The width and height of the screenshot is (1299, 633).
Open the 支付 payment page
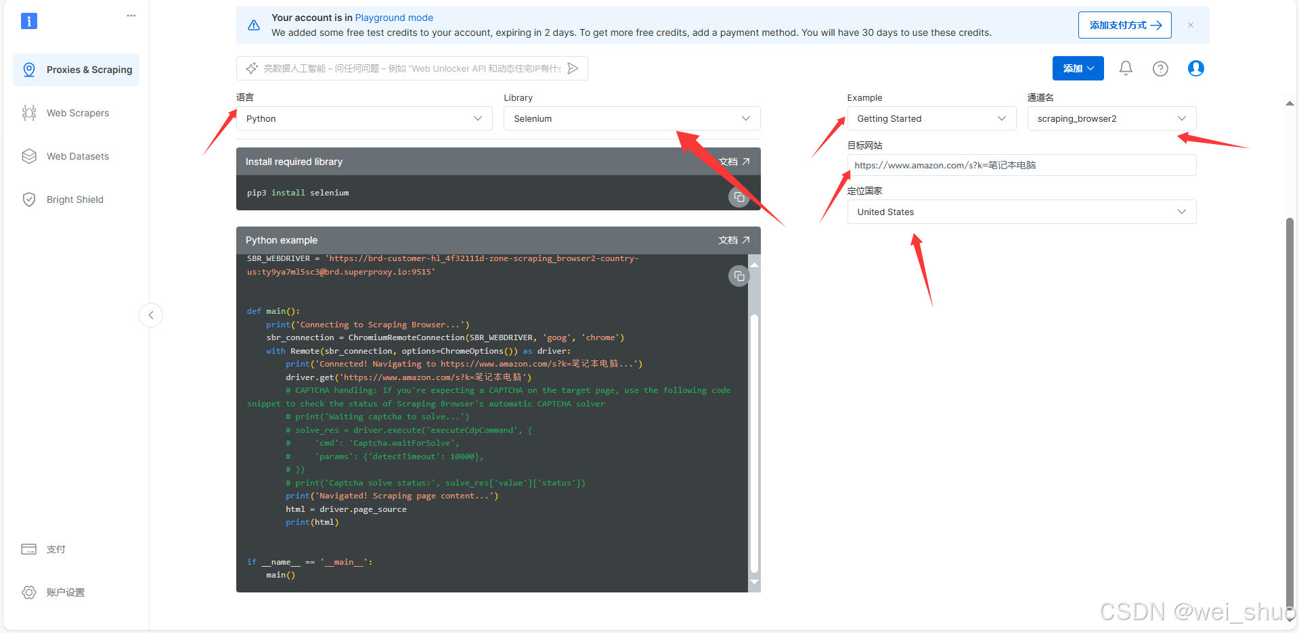tap(56, 549)
